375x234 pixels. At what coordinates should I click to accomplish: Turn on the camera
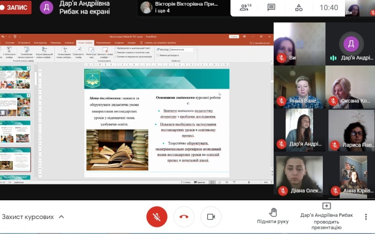211,217
